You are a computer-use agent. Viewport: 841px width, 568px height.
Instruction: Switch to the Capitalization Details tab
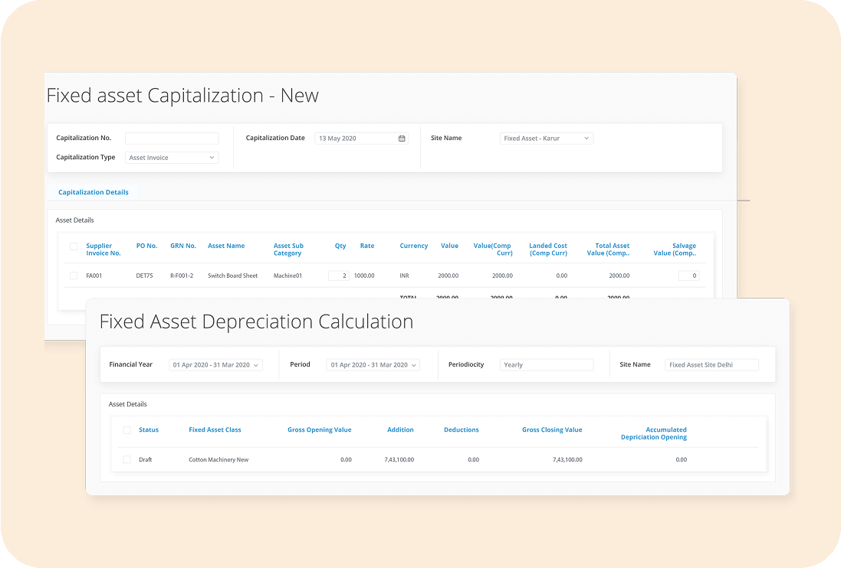(x=94, y=192)
